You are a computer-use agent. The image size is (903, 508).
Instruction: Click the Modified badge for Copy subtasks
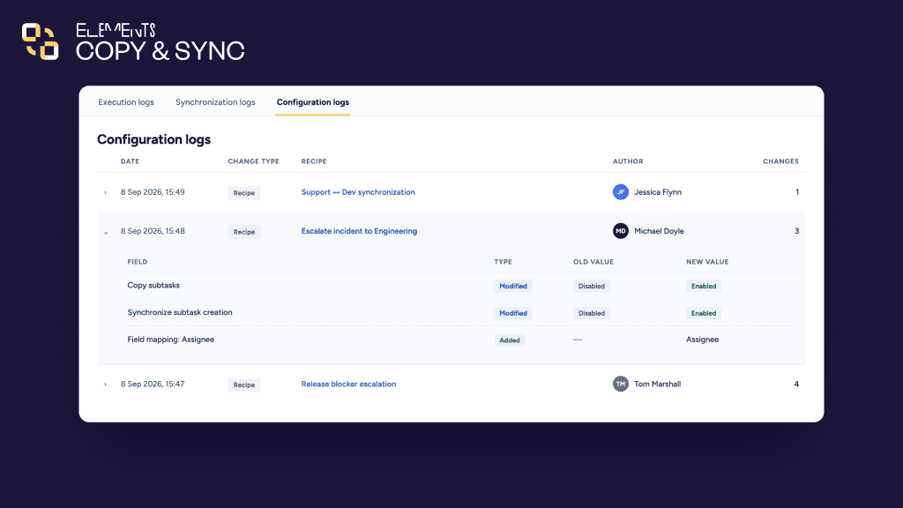tap(513, 287)
